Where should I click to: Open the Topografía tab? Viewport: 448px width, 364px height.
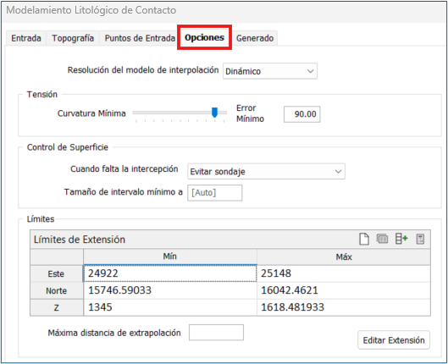[73, 38]
